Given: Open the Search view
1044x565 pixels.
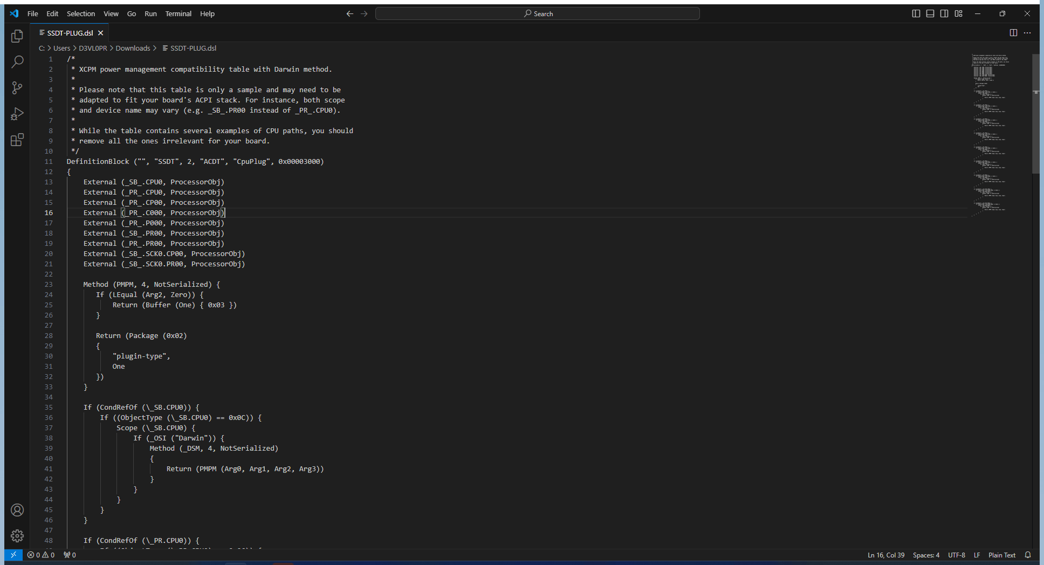Looking at the screenshot, I should (17, 61).
